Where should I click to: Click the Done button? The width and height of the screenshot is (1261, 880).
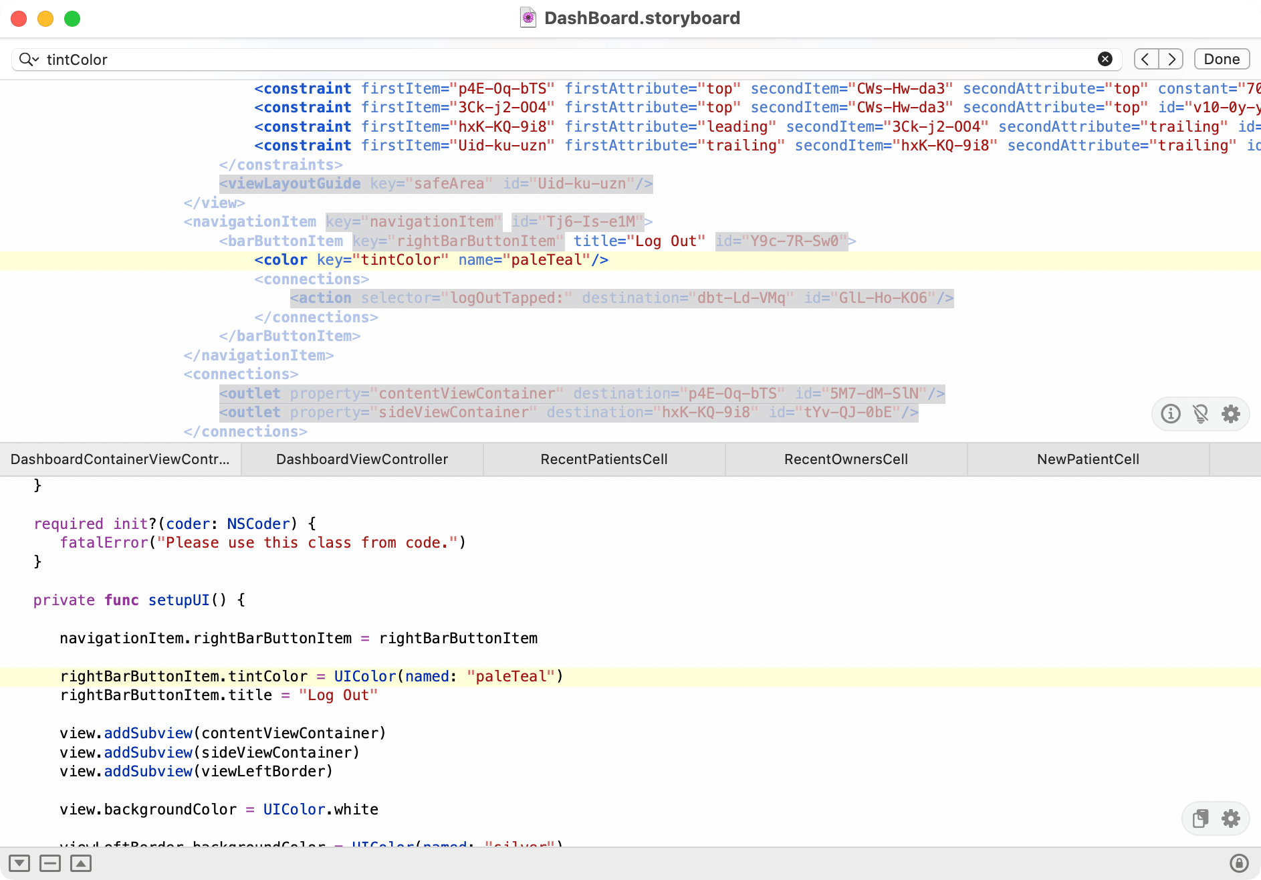[1221, 59]
